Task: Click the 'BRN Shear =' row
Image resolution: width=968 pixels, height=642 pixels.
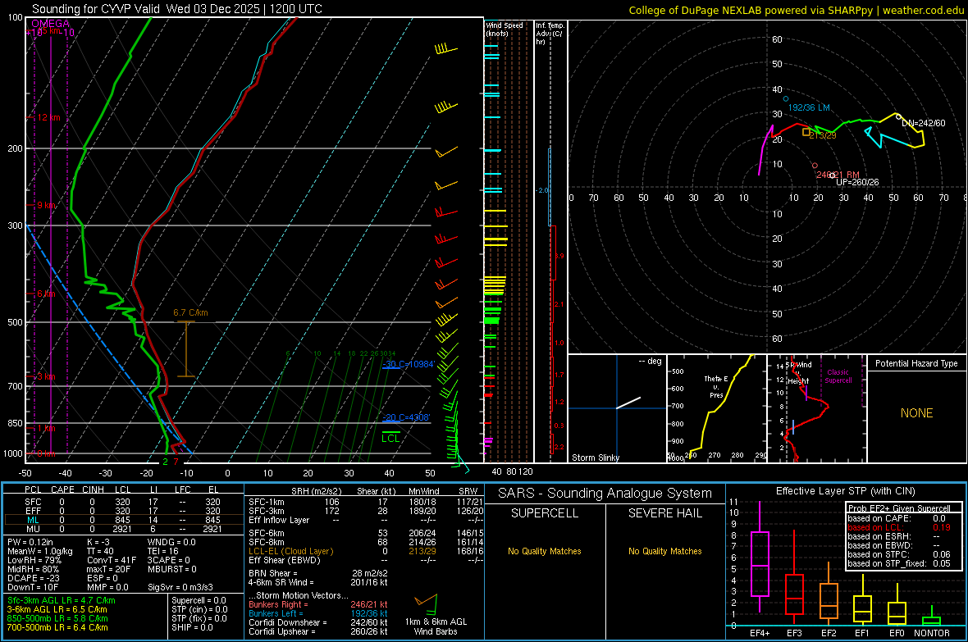Action: [x=318, y=573]
